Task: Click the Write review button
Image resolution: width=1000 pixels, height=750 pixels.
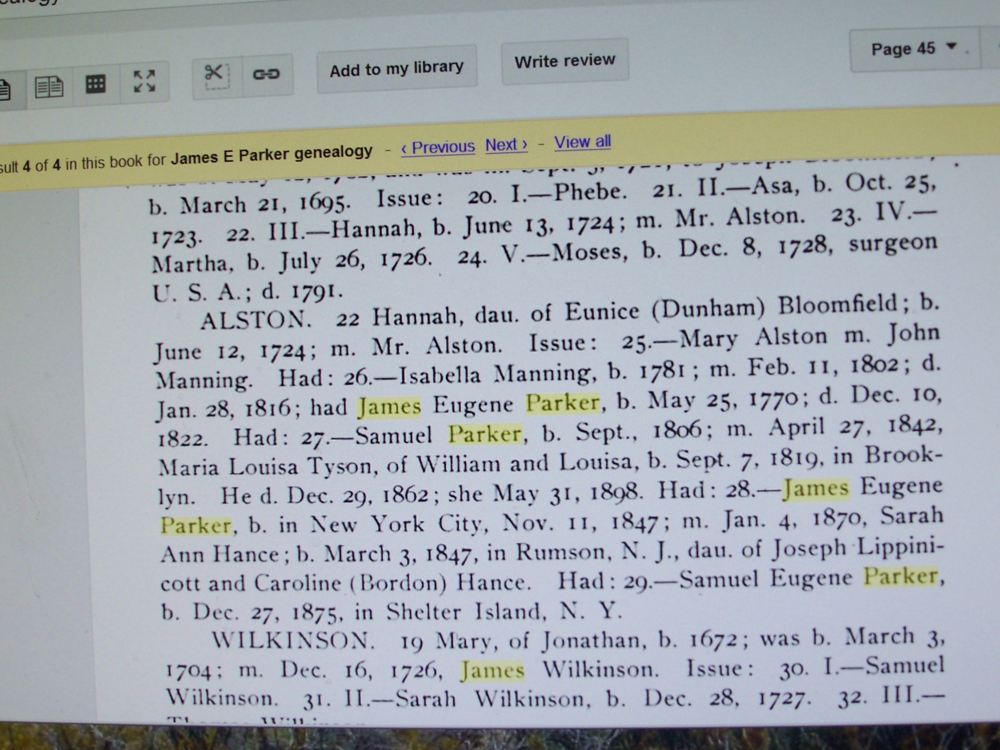Action: [564, 61]
